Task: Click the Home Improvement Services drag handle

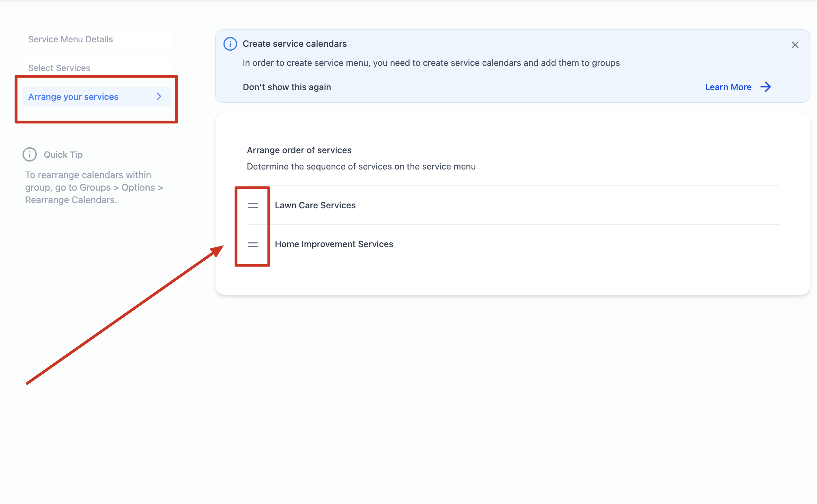Action: click(x=253, y=245)
